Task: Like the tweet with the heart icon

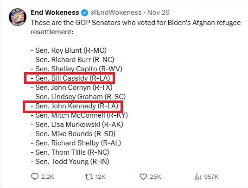Action: click(x=143, y=176)
